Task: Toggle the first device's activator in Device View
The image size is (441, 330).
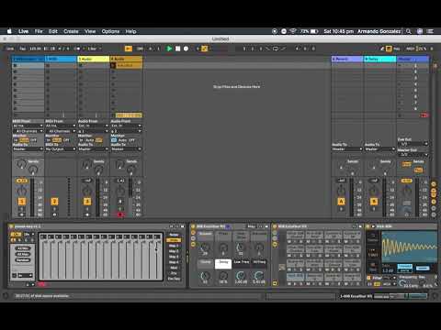Action: (x=11, y=226)
